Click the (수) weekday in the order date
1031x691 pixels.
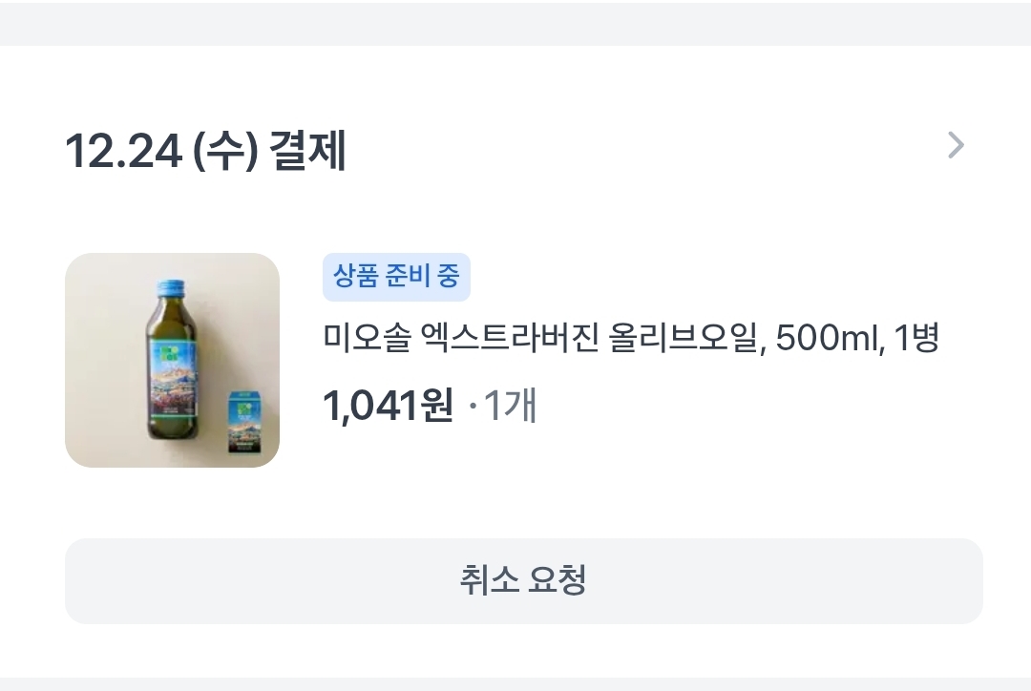pos(225,151)
